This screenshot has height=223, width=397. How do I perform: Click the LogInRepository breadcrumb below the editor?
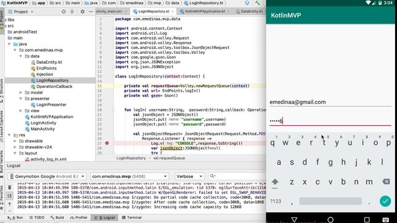(131, 158)
